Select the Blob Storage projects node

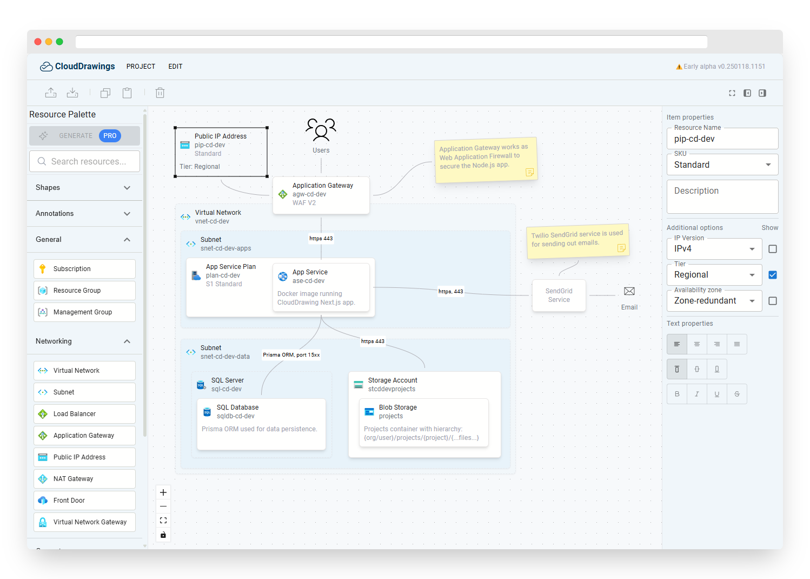coord(424,423)
